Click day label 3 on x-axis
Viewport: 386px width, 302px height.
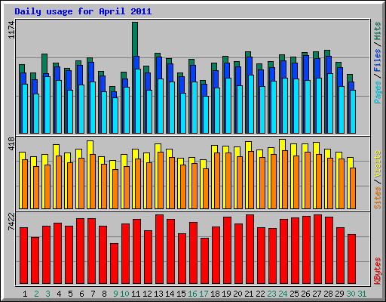(47, 294)
